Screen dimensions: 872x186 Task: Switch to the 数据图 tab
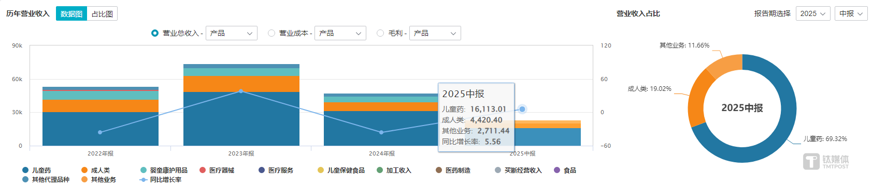click(72, 14)
